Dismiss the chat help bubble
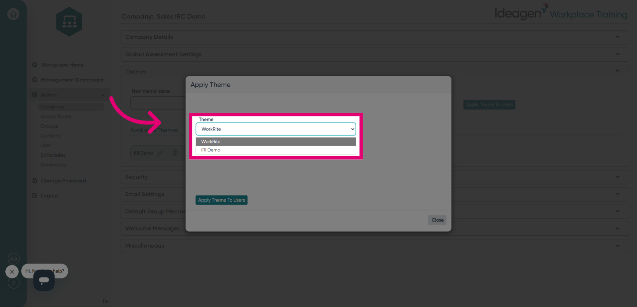The height and width of the screenshot is (307, 637). [x=12, y=272]
